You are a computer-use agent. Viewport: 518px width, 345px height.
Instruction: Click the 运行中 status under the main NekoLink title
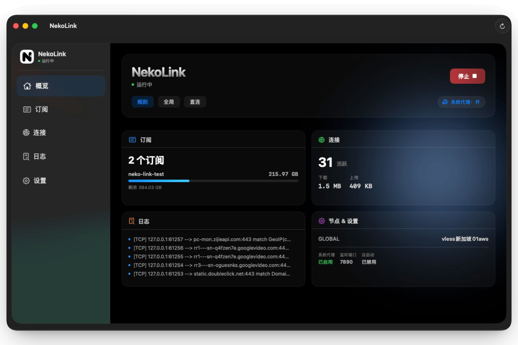142,85
